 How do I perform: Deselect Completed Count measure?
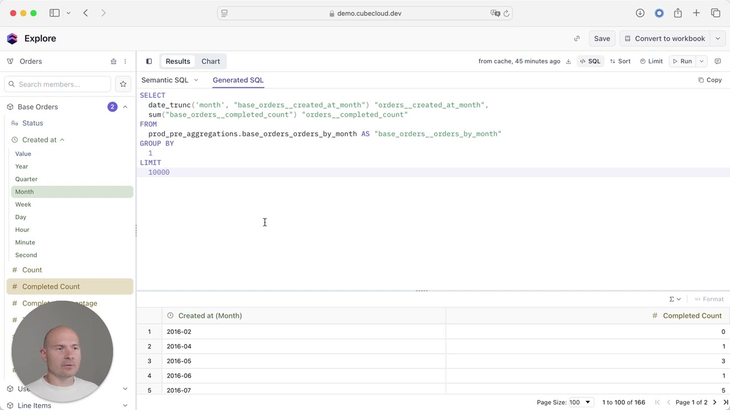[70, 286]
